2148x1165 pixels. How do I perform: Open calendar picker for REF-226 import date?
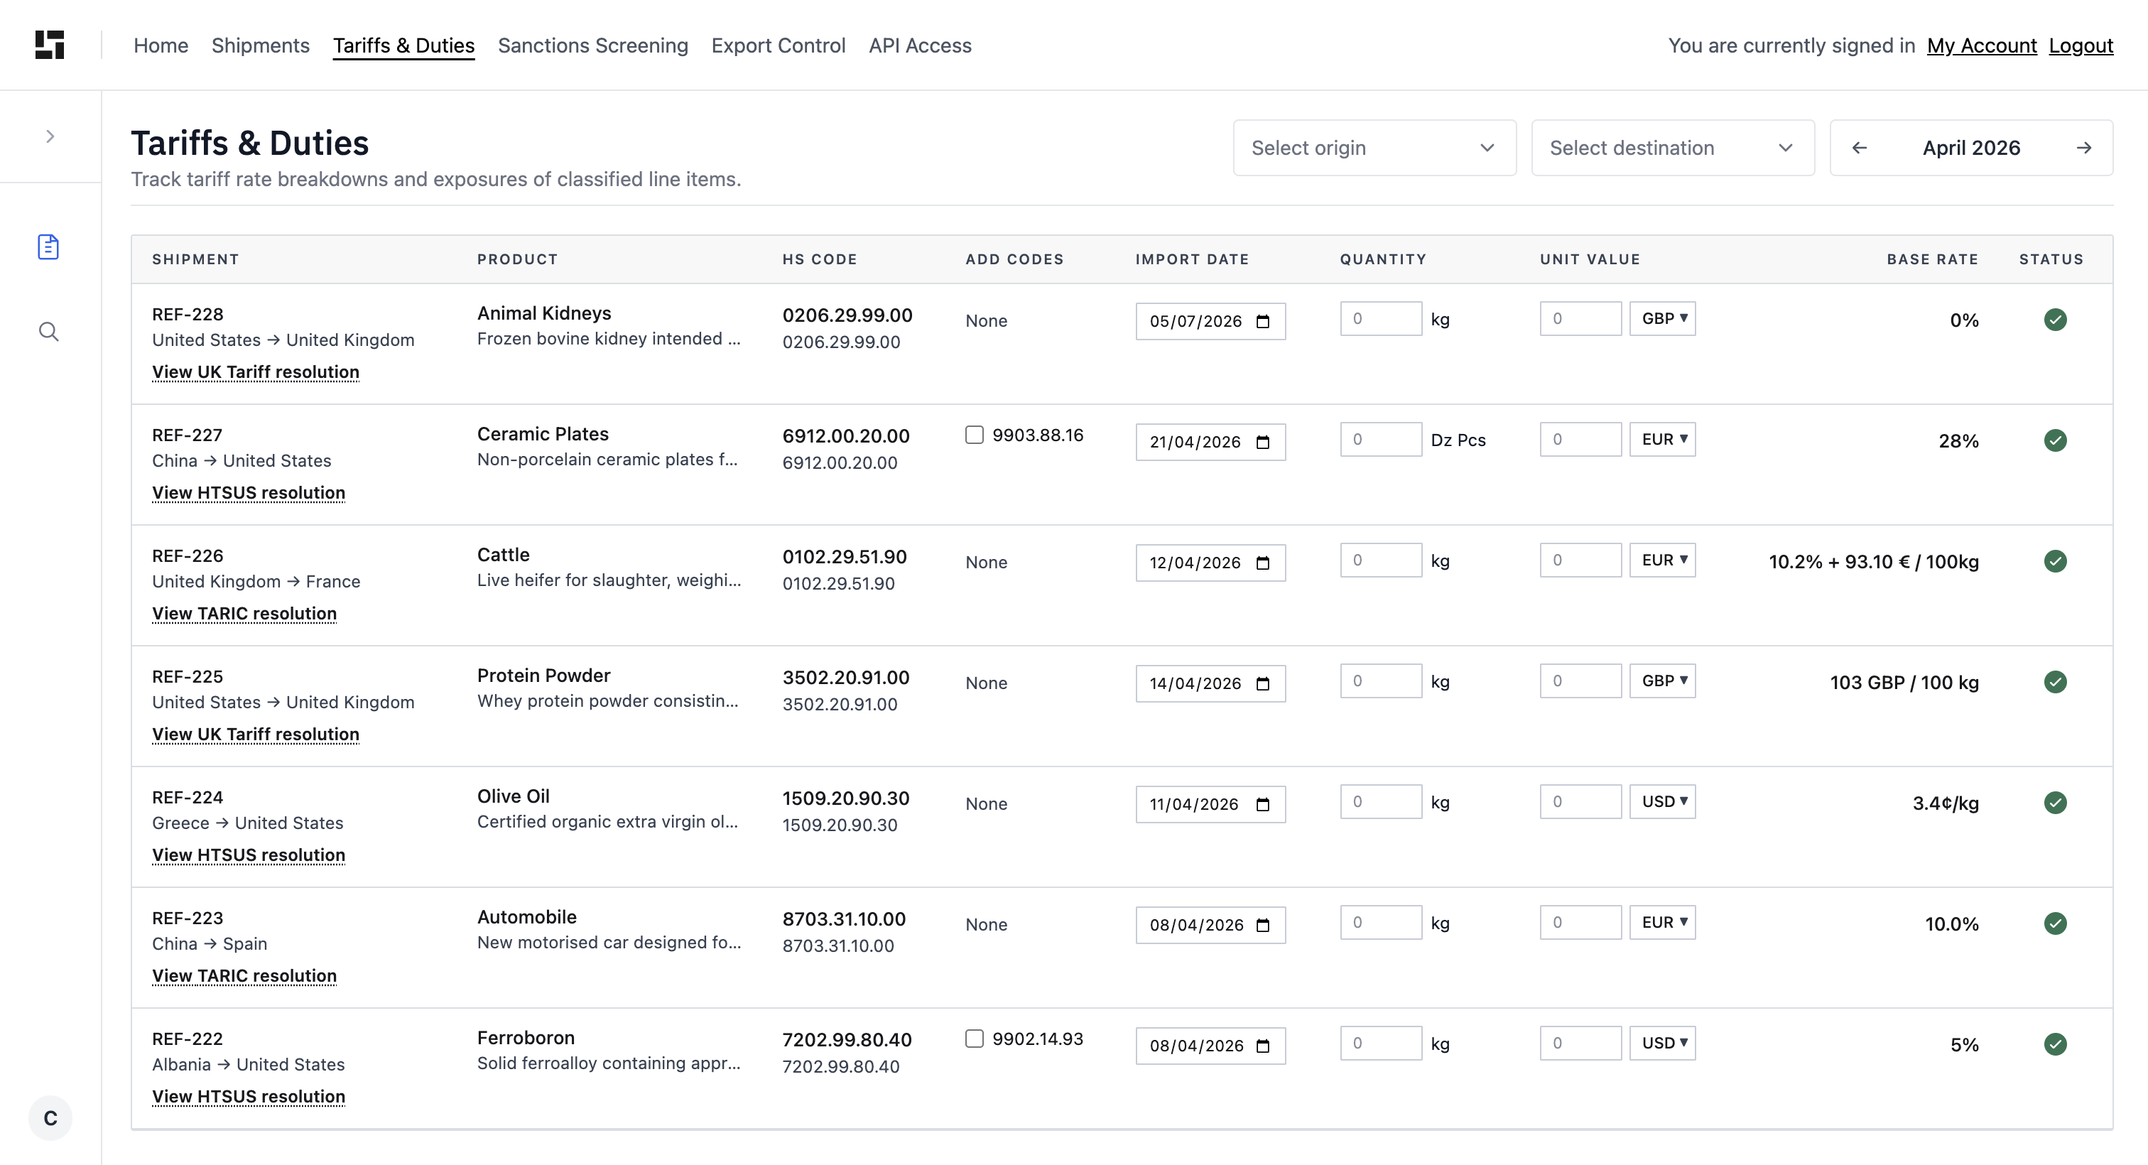(x=1263, y=563)
